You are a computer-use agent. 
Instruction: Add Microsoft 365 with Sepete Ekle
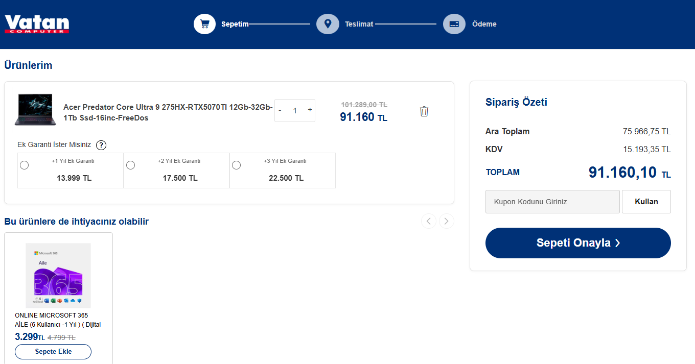click(53, 352)
